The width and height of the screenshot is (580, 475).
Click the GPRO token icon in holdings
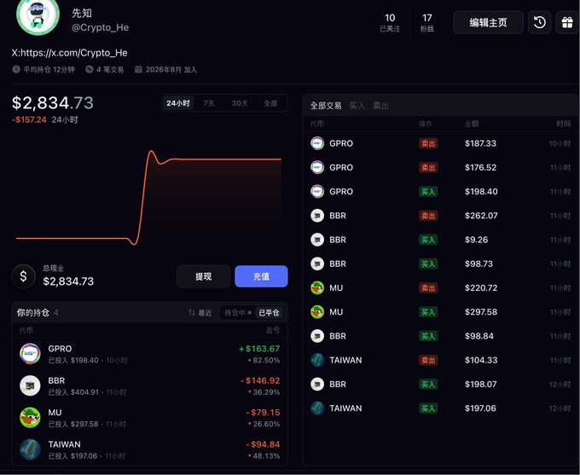point(30,354)
